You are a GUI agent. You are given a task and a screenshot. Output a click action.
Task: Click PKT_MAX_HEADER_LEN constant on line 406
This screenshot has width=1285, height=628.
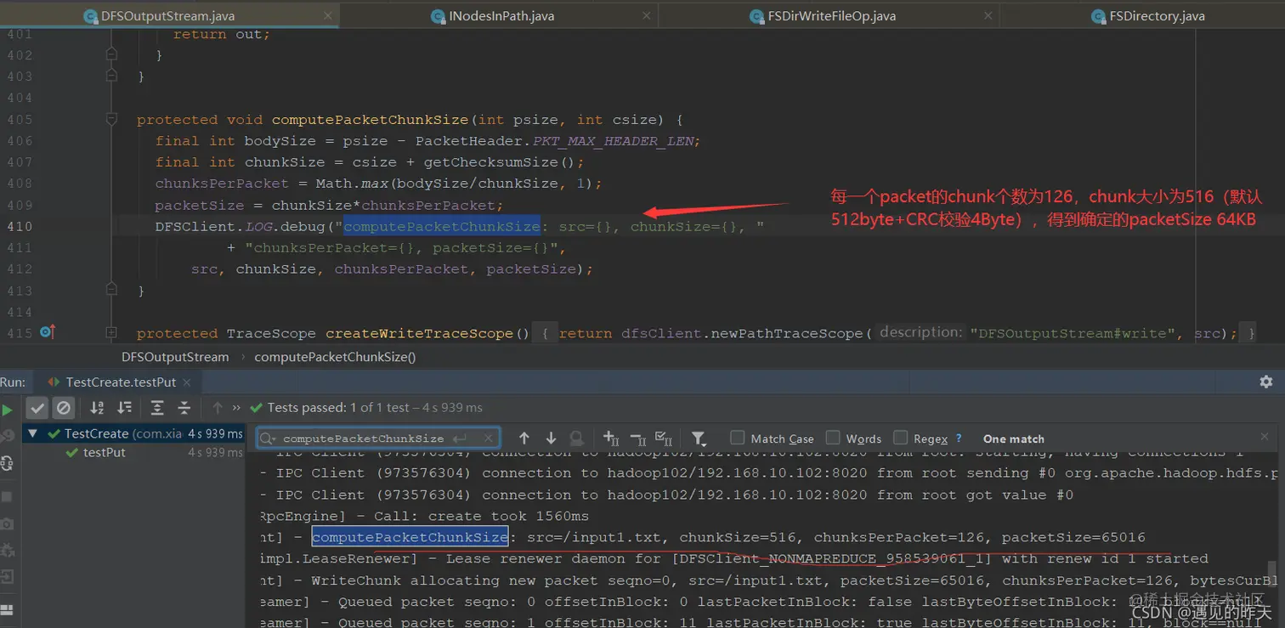[613, 141]
